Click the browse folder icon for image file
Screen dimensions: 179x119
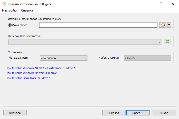[163, 25]
